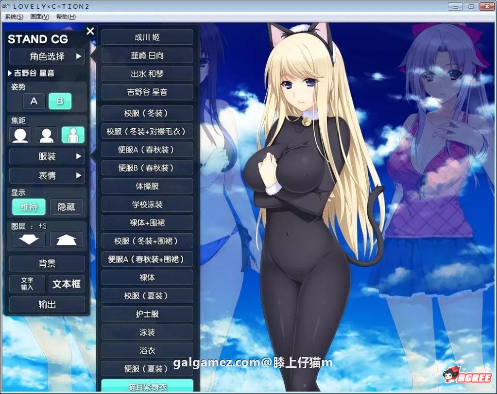Close the STAND CG panel with the X
Image resolution: width=497 pixels, height=394 pixels.
coord(90,31)
